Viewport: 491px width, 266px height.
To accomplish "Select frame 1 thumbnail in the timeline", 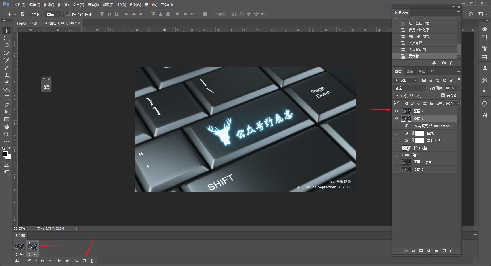I will [19, 247].
